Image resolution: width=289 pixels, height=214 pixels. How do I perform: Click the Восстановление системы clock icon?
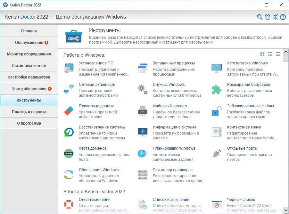(69, 132)
